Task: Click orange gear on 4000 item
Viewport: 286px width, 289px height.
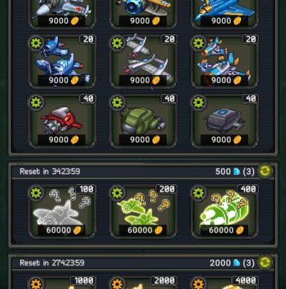Action: click(199, 283)
